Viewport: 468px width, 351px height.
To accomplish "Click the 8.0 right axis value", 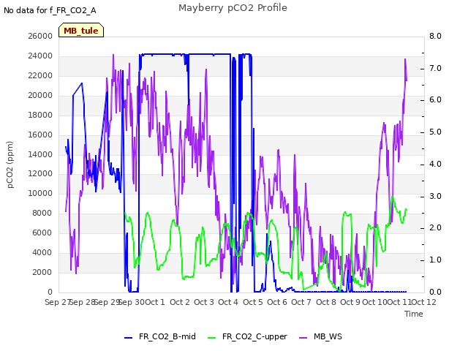I will 435,36.
